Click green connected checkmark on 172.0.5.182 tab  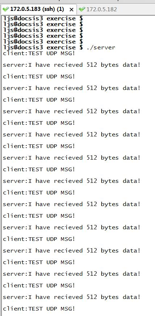pos(82,9)
